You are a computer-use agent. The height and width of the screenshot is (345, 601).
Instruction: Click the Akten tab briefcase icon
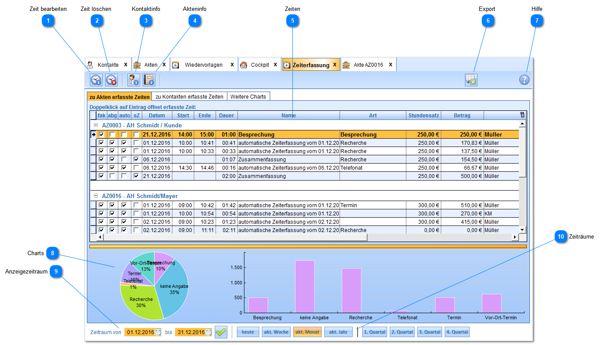[x=137, y=65]
